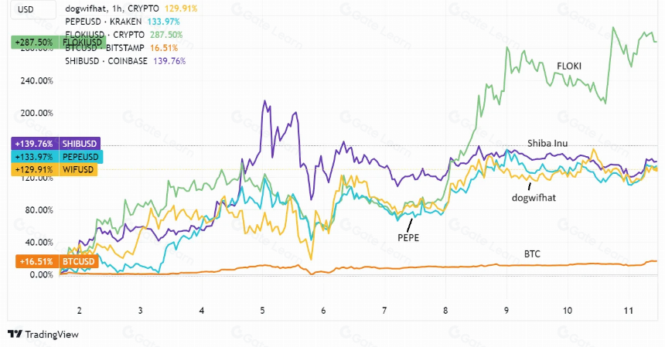Select the PEPEUSD KRAKEN legend entry
665x347 pixels.
click(122, 22)
